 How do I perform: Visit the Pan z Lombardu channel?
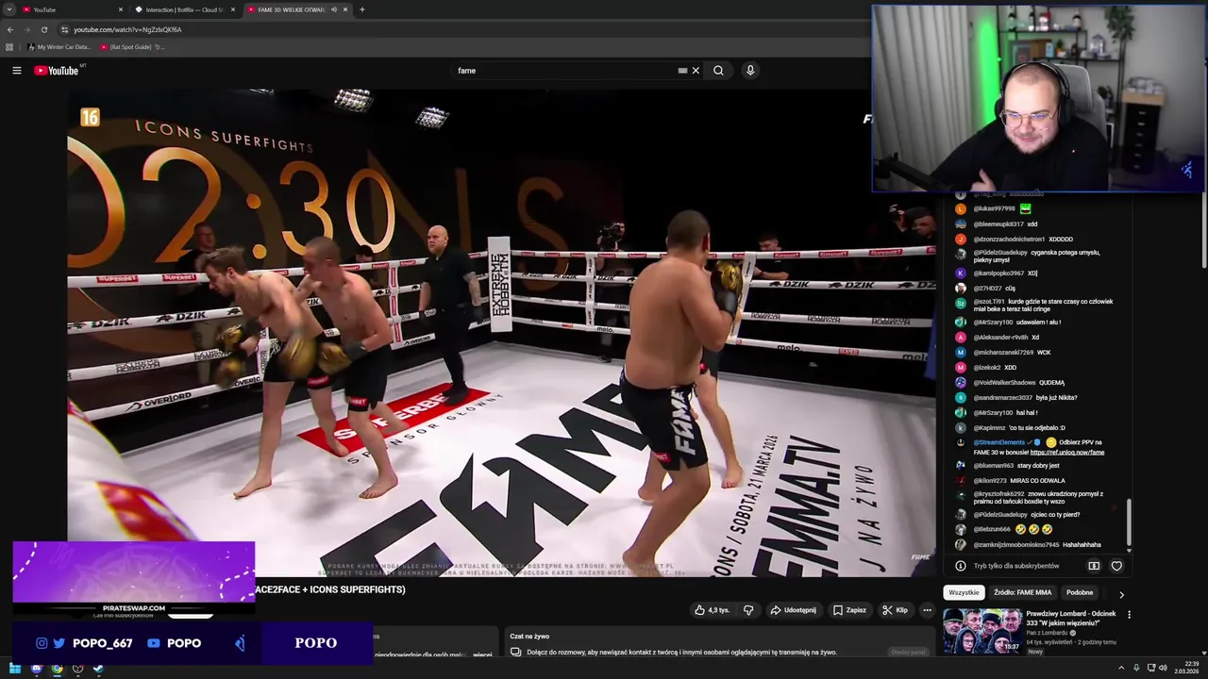[x=1048, y=633]
